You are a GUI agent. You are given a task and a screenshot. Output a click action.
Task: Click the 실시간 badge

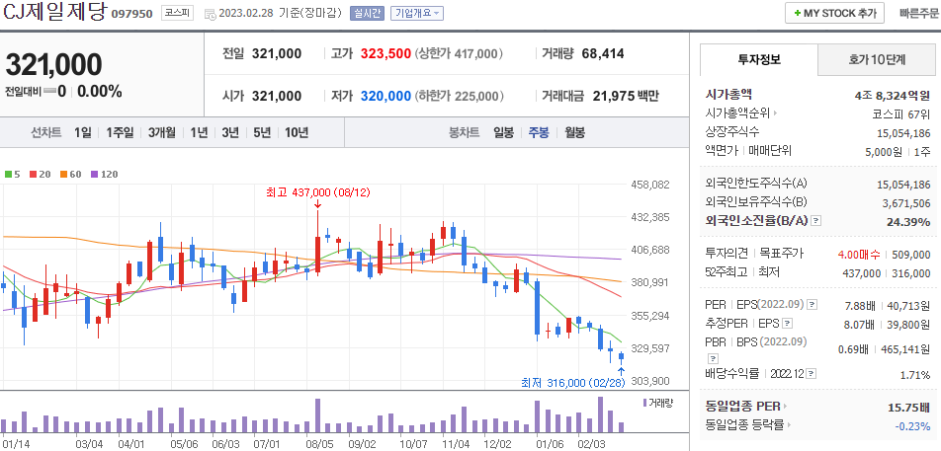[x=367, y=13]
